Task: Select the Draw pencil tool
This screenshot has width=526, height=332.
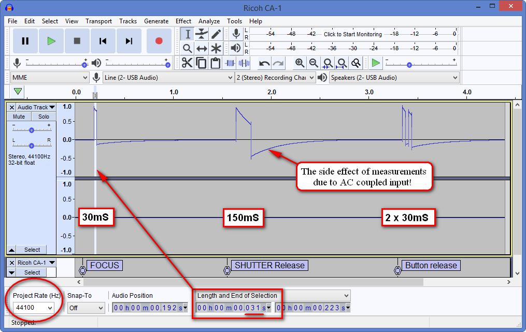Action: pos(216,34)
